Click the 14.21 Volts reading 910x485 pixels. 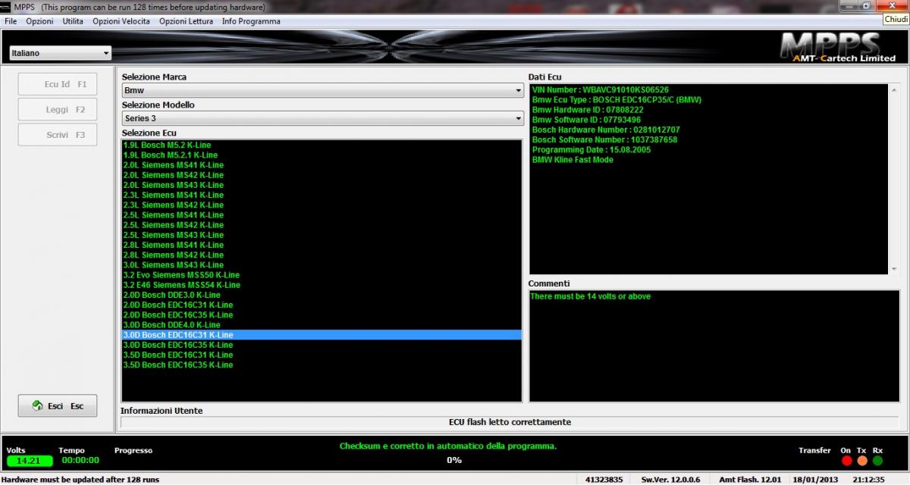tap(29, 461)
